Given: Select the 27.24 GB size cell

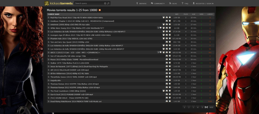Looking at the screenshot, I should coord(176,32).
